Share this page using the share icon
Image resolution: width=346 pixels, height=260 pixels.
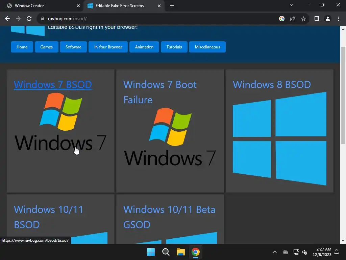click(293, 19)
